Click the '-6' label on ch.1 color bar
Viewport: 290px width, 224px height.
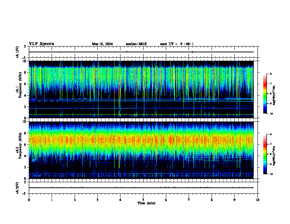[270, 74]
